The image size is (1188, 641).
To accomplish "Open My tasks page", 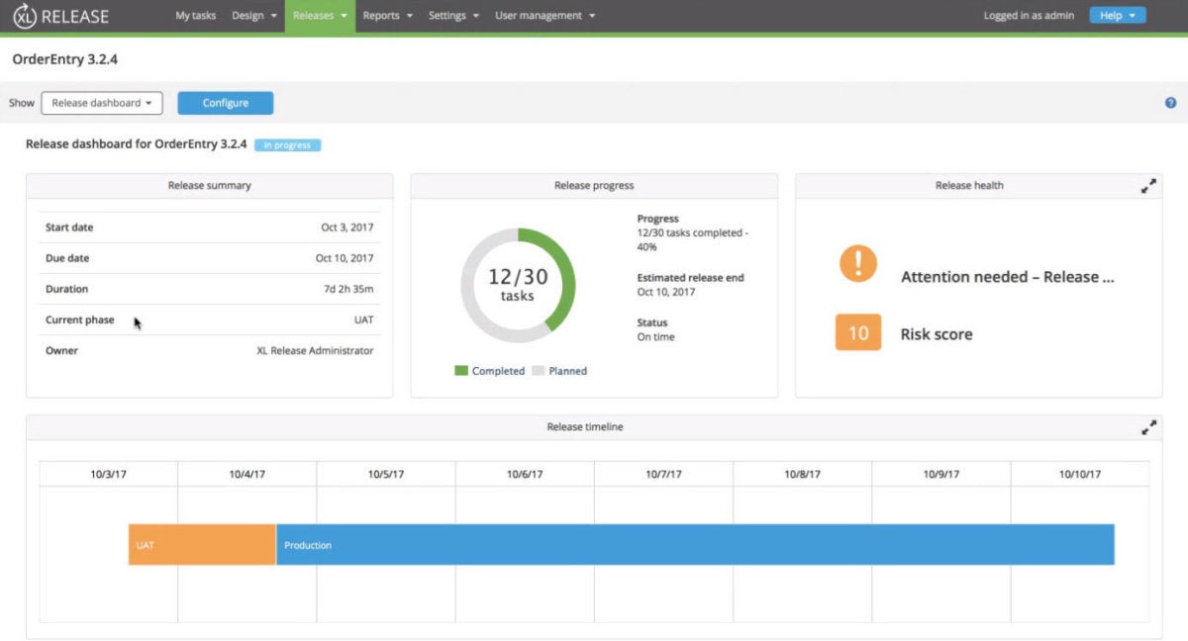I will pos(196,16).
